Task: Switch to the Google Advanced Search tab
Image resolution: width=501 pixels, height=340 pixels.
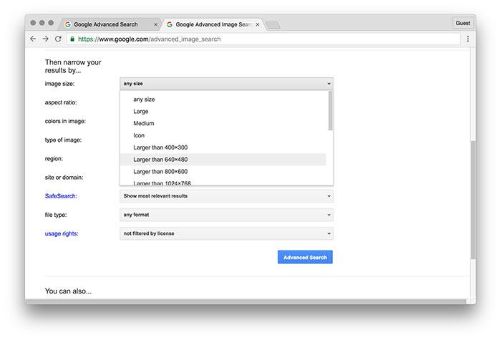Action: (x=107, y=24)
